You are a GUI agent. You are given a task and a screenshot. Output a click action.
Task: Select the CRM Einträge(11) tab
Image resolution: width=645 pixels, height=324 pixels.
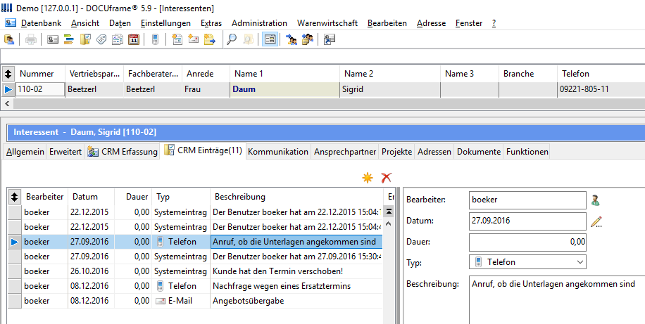203,150
